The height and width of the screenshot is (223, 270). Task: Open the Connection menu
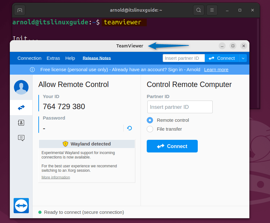click(x=29, y=58)
